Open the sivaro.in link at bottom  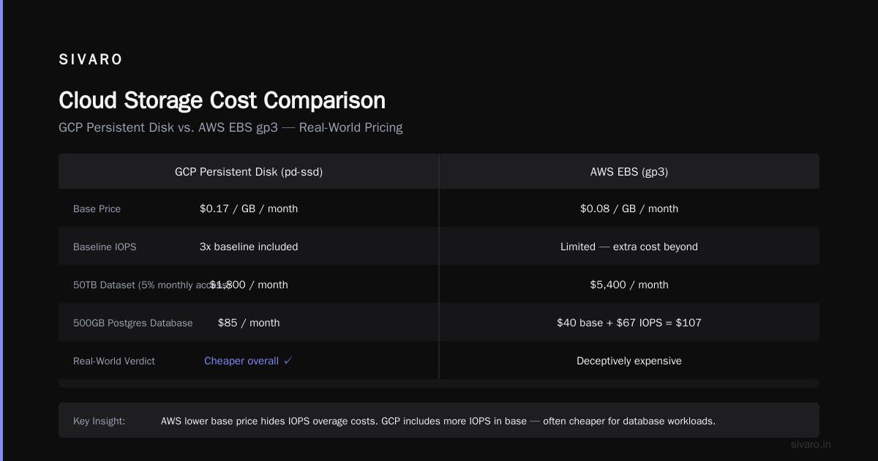(x=811, y=444)
